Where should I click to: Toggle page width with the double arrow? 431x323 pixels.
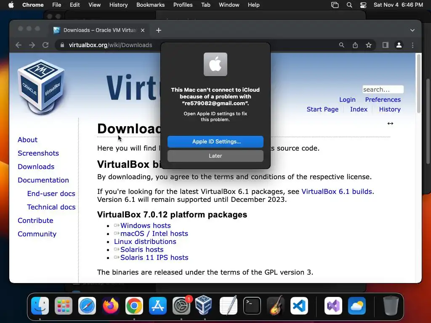point(390,123)
